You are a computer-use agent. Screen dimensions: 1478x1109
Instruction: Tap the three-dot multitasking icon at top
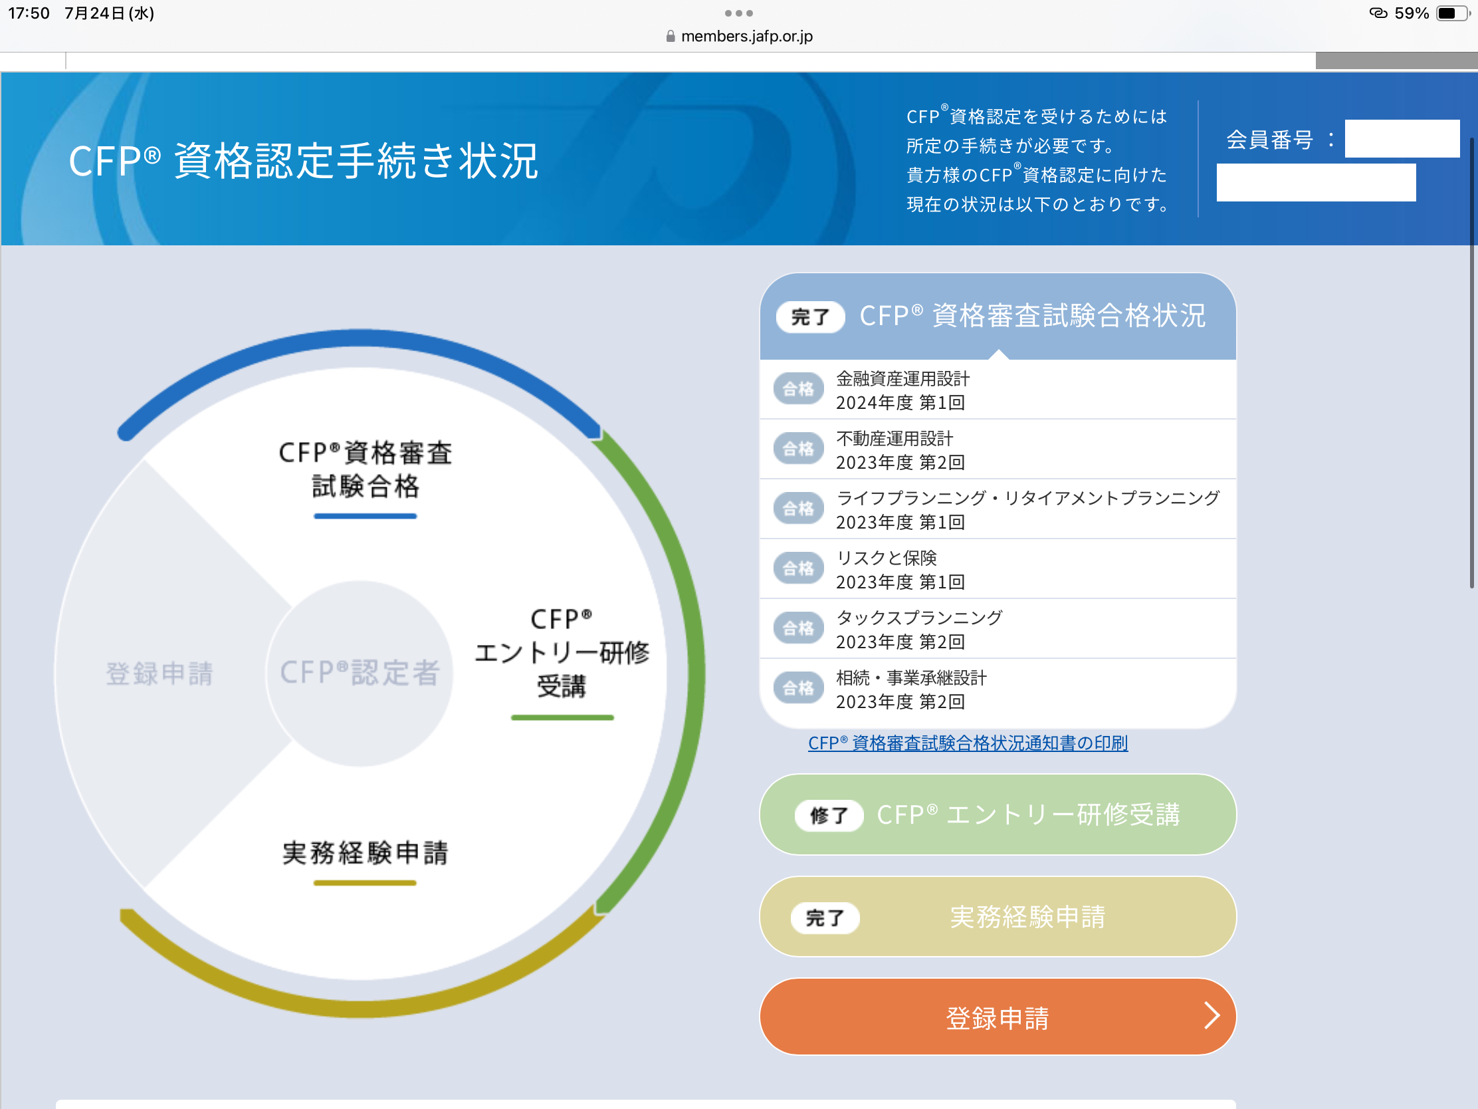738,13
